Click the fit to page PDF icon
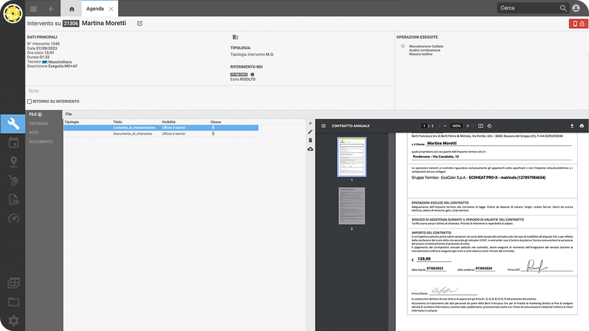The height and width of the screenshot is (331, 589). click(480, 126)
